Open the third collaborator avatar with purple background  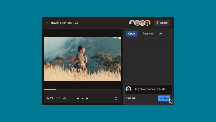tap(142, 23)
